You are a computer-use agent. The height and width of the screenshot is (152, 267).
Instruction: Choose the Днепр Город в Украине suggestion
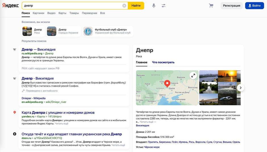click(x=63, y=31)
